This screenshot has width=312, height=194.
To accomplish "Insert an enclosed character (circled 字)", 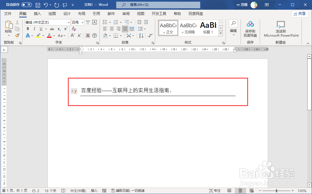I will pyautogui.click(x=95, y=36).
